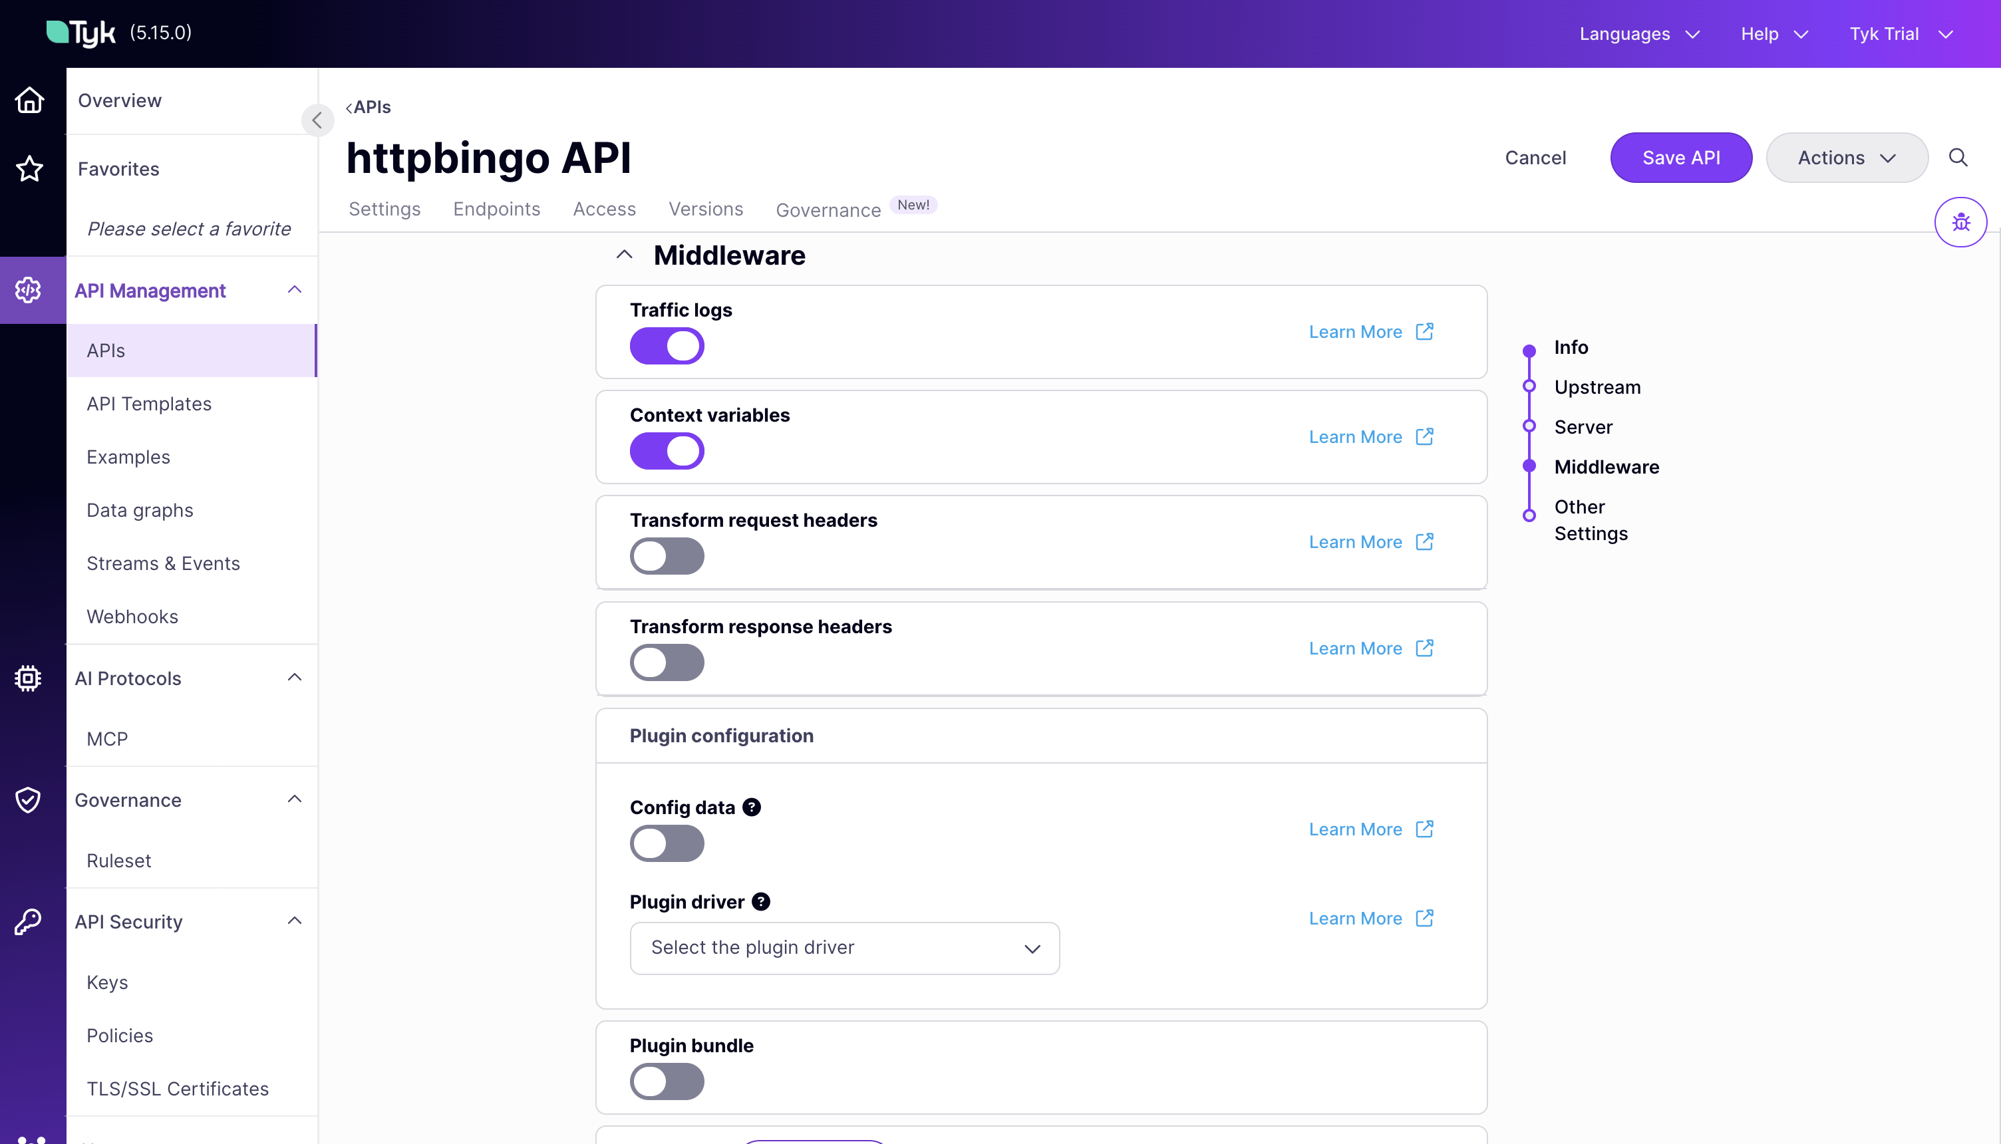Collapse the Middleware section

624,255
